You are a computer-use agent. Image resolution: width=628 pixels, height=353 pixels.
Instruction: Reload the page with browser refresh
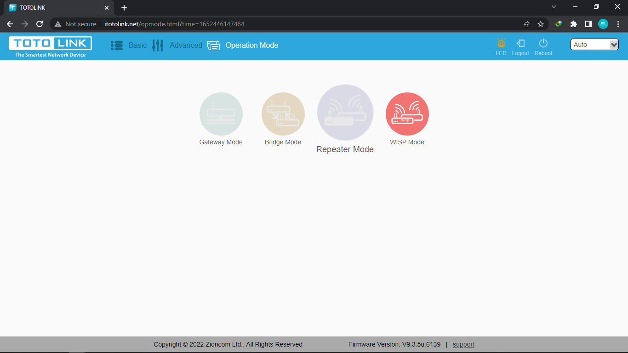40,24
